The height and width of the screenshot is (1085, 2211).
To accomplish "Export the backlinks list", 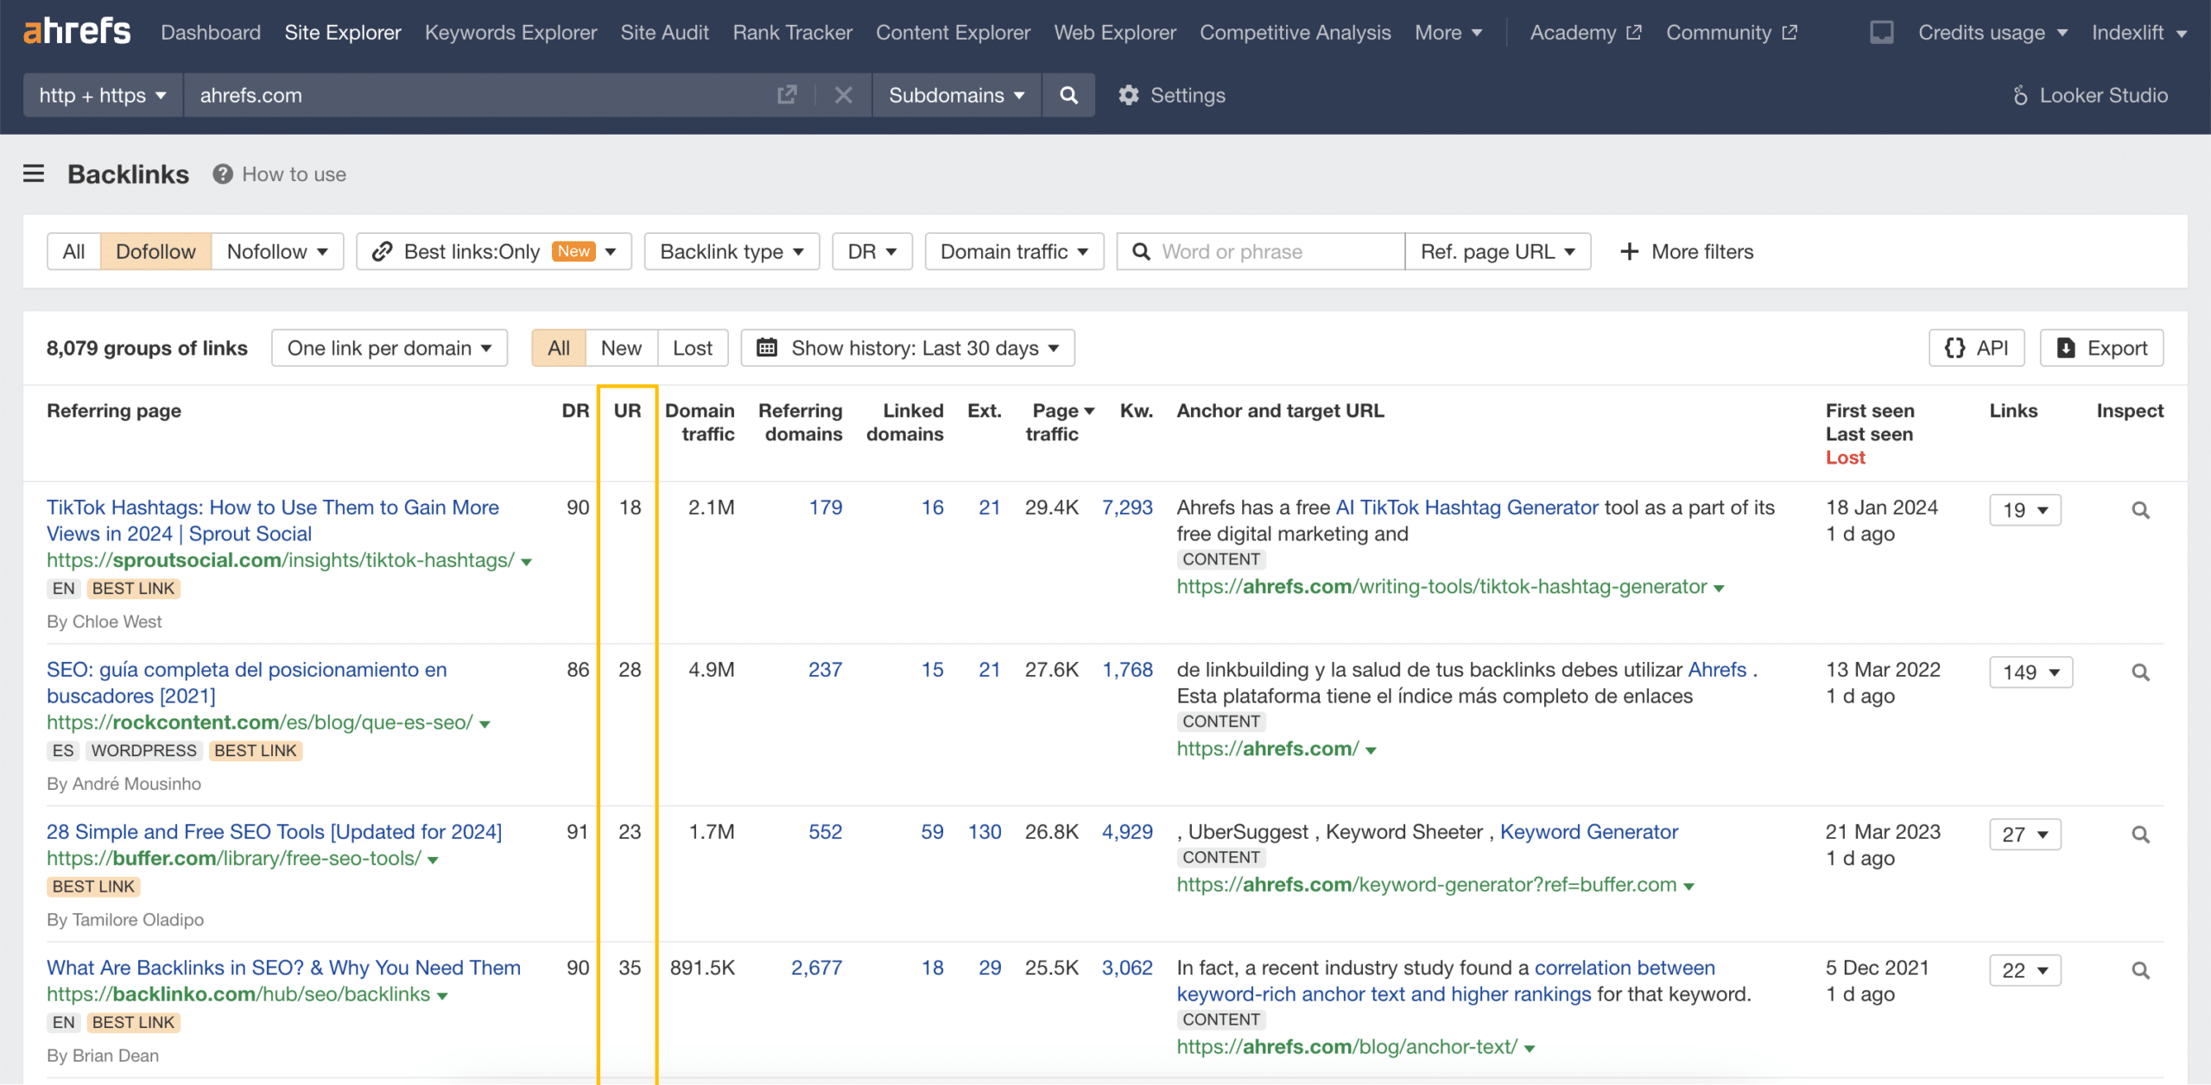I will click(2101, 348).
